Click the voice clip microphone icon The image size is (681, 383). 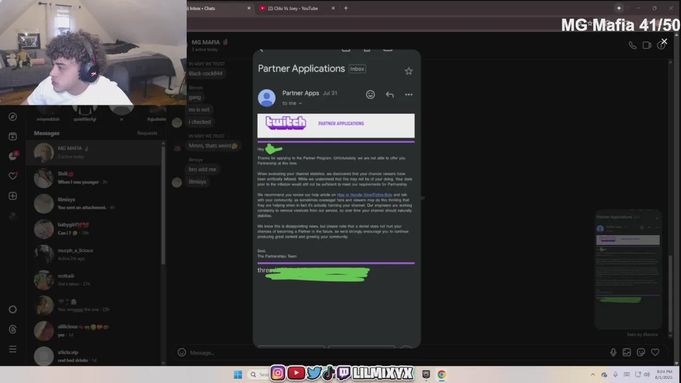pos(613,352)
